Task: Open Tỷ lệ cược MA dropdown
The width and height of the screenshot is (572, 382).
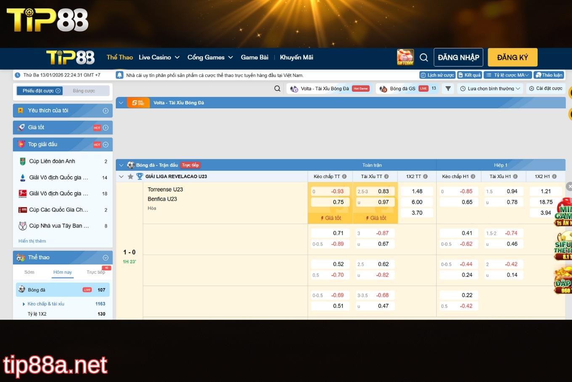Action: [x=508, y=75]
